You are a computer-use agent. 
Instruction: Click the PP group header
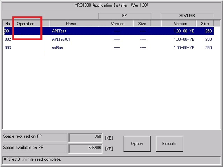coord(124,16)
